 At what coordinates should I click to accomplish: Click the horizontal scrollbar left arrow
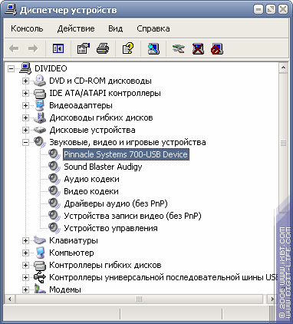[x=9, y=299]
